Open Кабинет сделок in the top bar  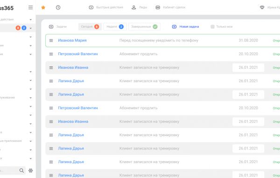pyautogui.click(x=170, y=7)
